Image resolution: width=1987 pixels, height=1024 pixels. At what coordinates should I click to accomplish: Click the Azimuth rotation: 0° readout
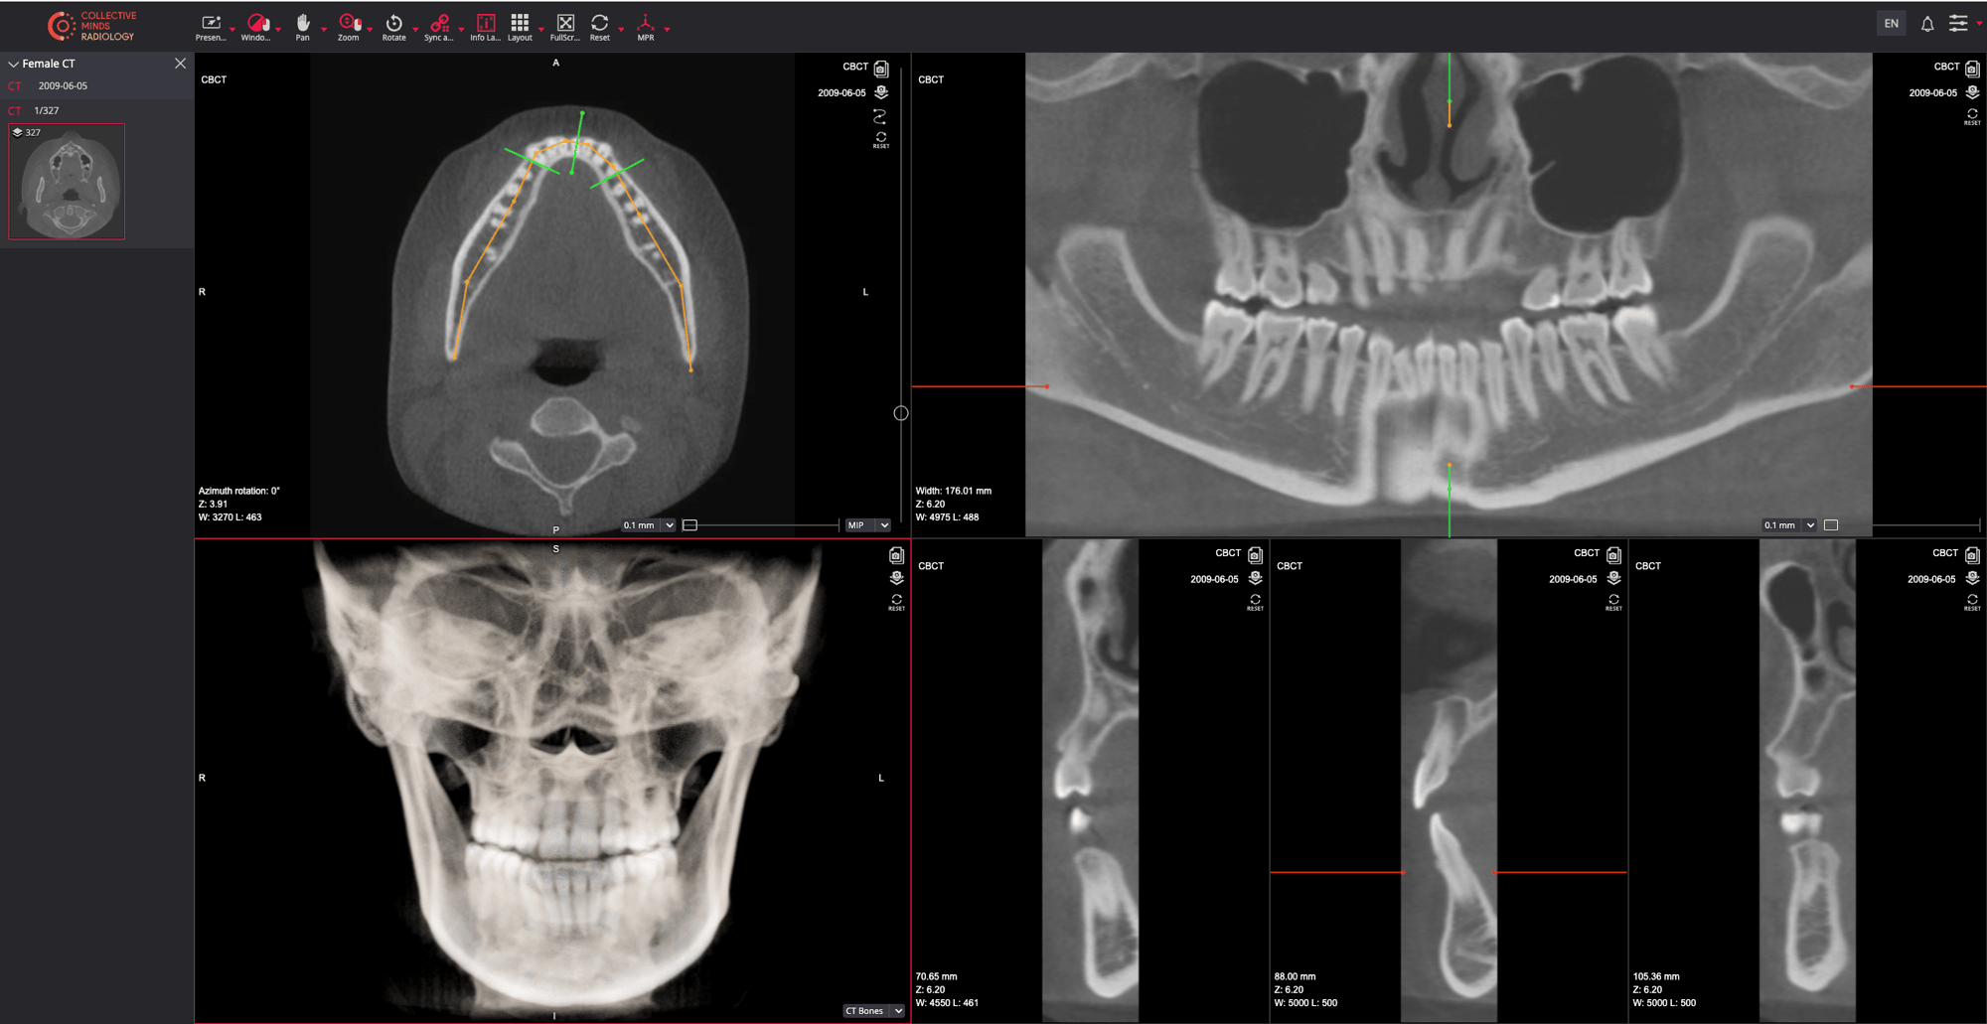[x=238, y=491]
